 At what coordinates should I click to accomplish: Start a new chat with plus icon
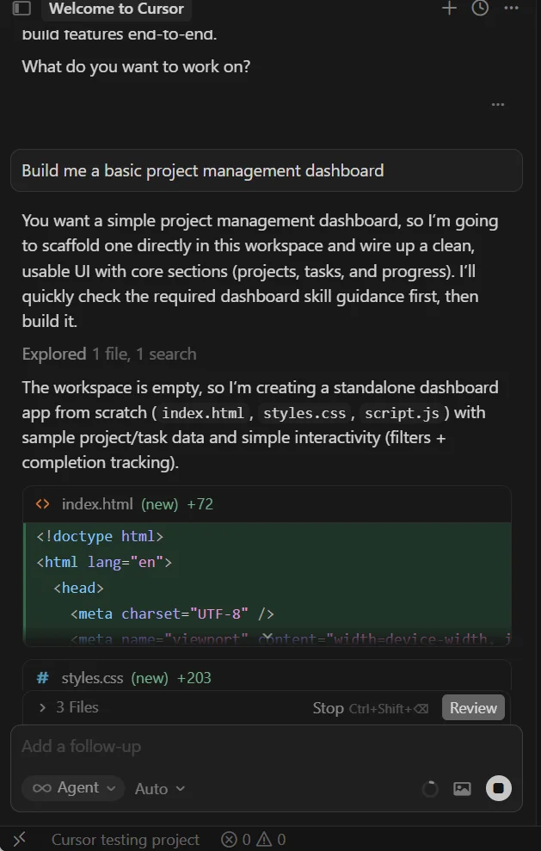[449, 8]
